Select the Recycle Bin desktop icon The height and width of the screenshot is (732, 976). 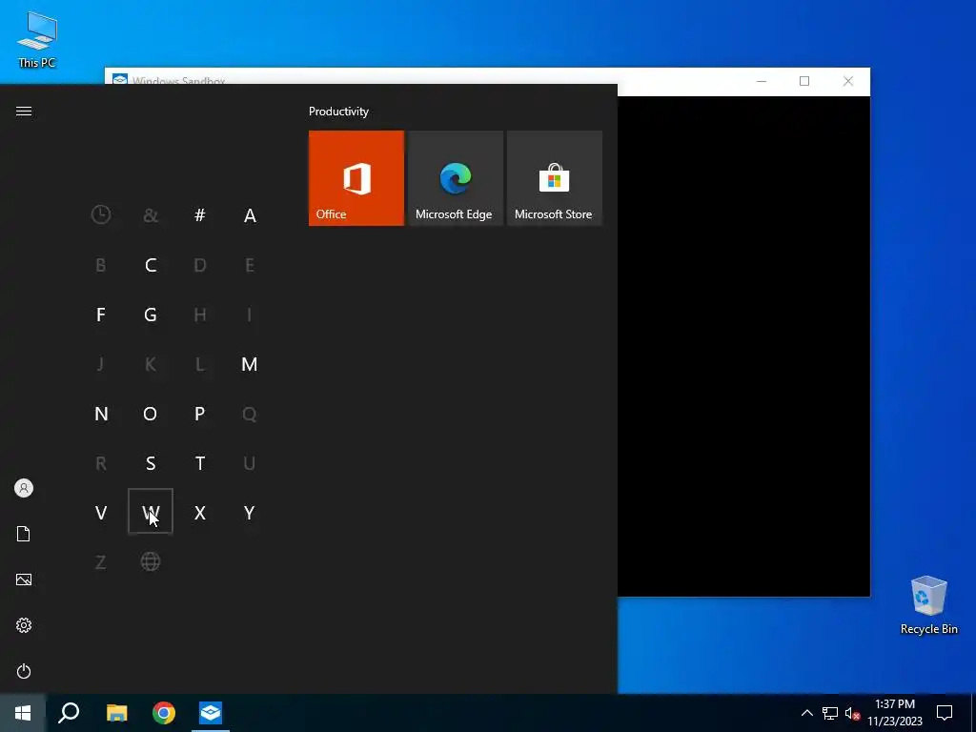coord(928,605)
